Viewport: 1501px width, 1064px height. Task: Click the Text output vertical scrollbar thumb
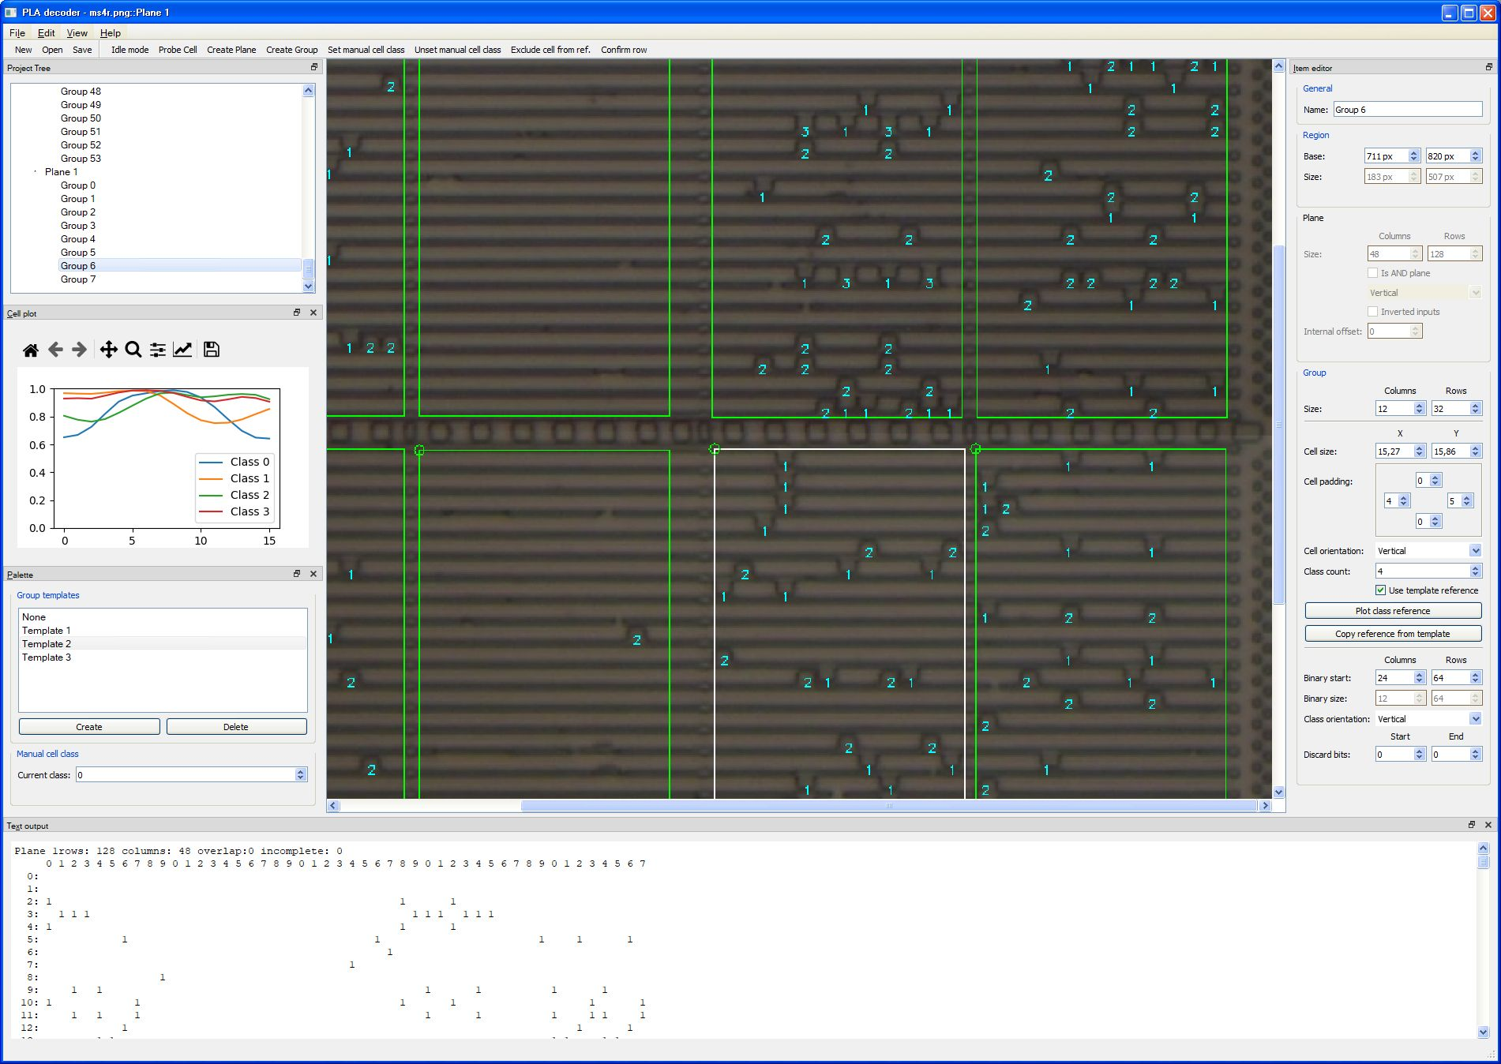click(x=1483, y=862)
